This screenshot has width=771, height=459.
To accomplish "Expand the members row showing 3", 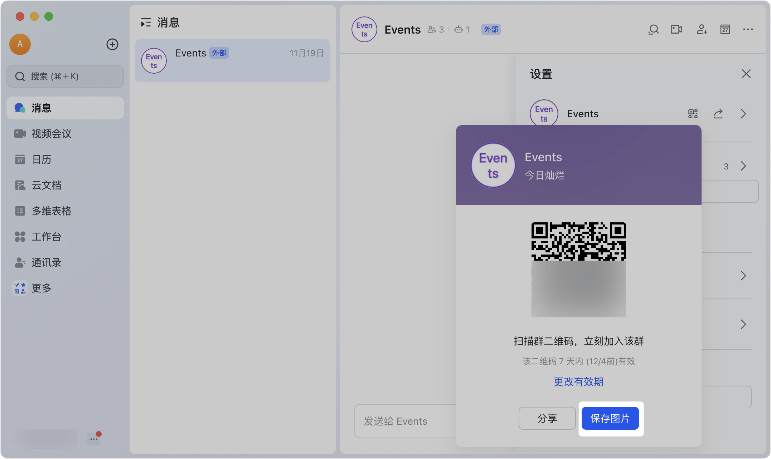I will coord(743,166).
